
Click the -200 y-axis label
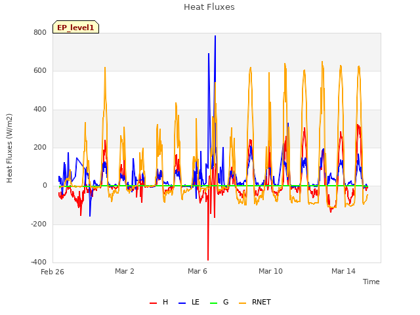39,224
